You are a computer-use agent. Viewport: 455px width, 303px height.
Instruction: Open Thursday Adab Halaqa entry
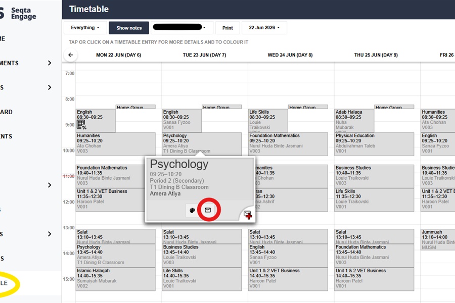tap(354, 121)
